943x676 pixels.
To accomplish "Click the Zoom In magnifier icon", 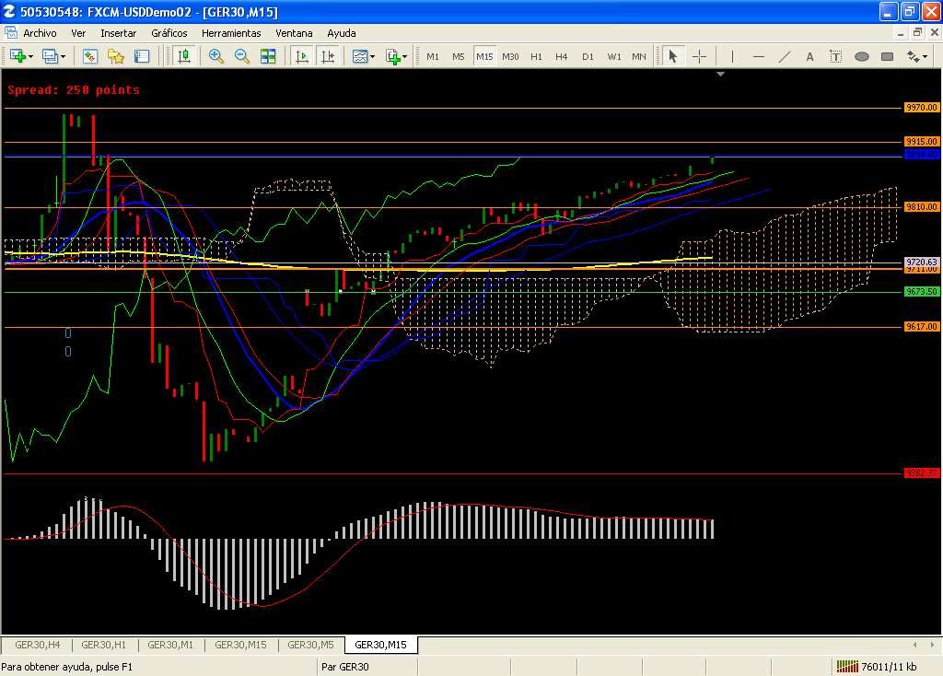I will pos(216,56).
